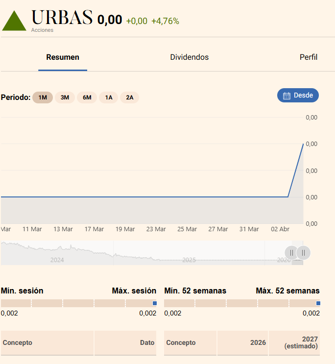Set the chart period to 6M
Screen dimensions: 335x364
(x=87, y=97)
